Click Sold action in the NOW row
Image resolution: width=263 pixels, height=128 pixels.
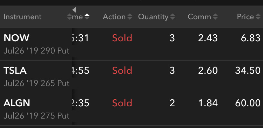click(122, 38)
